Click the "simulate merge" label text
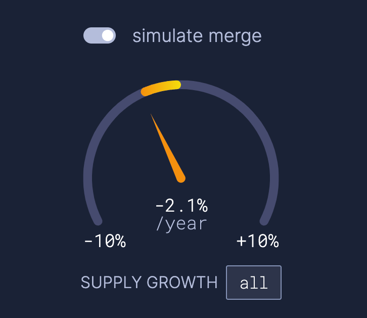 [x=197, y=36]
